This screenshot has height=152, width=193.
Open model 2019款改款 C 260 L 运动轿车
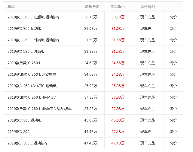tap(32, 74)
